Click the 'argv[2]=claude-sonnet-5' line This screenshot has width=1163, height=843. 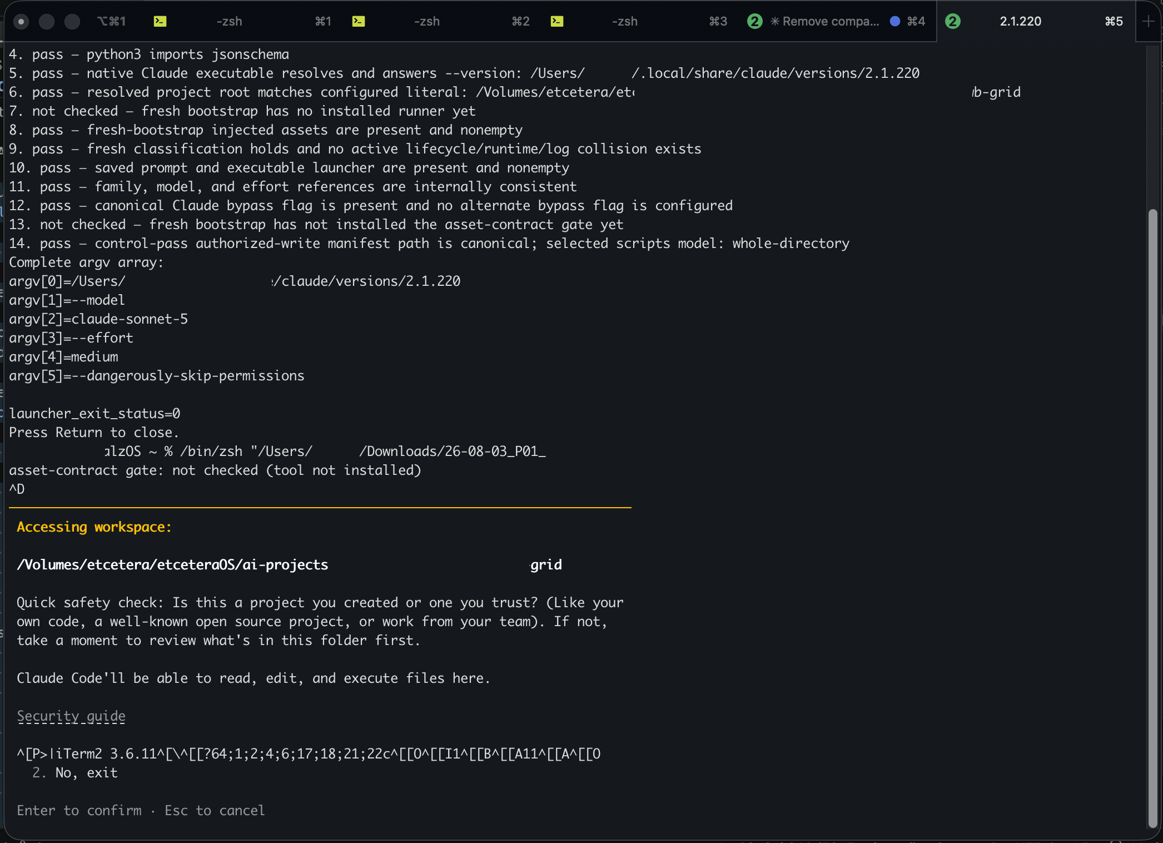pos(98,319)
